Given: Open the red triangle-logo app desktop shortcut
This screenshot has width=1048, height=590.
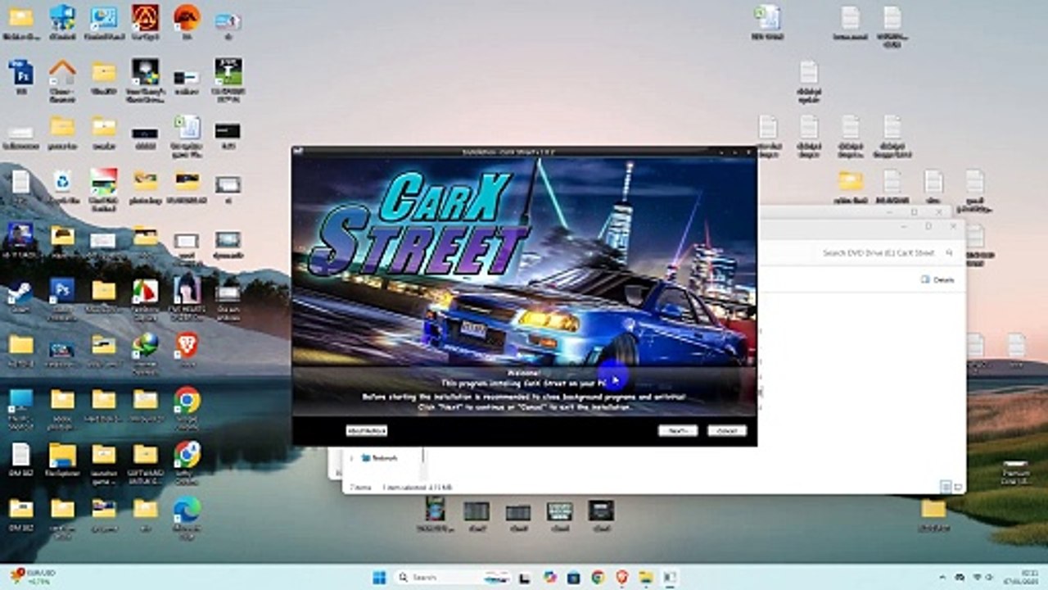Looking at the screenshot, I should coord(145,20).
